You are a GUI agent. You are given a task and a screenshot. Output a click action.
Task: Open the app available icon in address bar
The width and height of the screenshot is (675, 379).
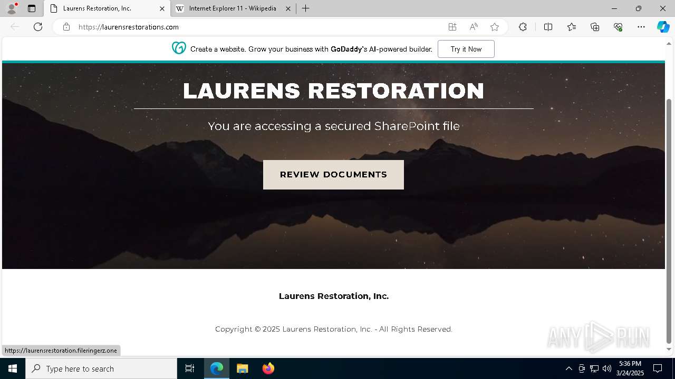[x=452, y=27]
